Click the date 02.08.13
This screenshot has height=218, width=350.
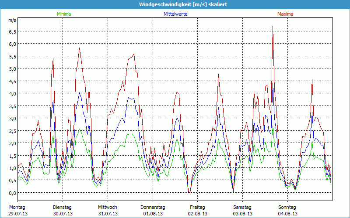pyautogui.click(x=198, y=214)
